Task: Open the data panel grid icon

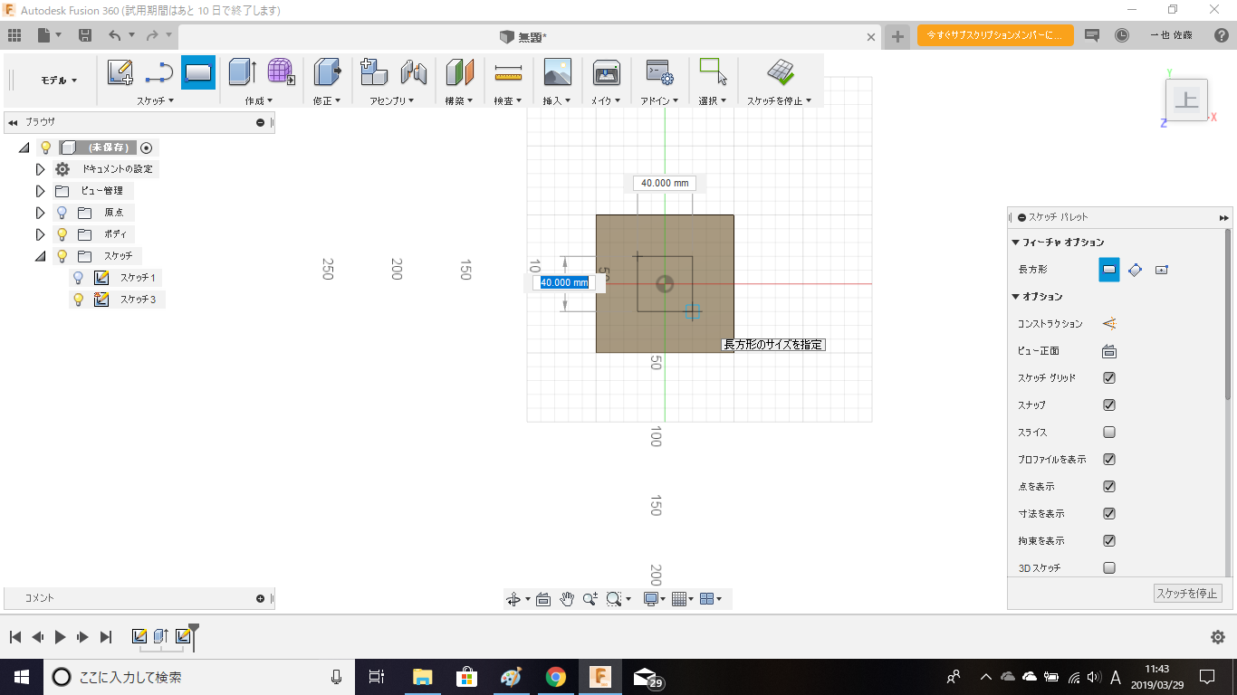Action: [14, 35]
